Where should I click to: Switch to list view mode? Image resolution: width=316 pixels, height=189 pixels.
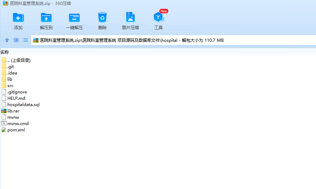click(25, 40)
